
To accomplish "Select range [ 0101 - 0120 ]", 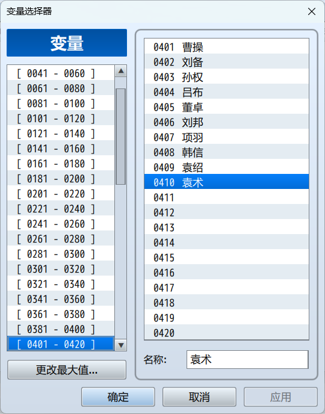I will click(61, 119).
